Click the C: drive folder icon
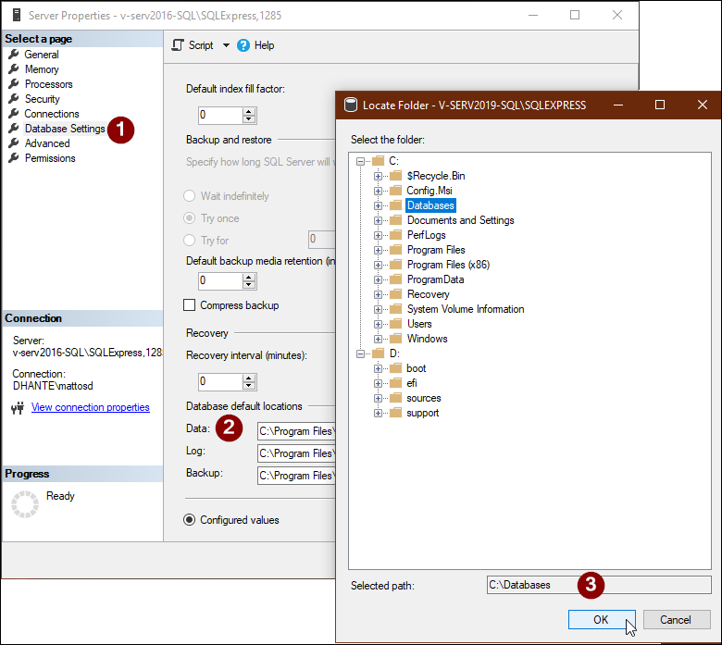The image size is (722, 645). [x=378, y=161]
